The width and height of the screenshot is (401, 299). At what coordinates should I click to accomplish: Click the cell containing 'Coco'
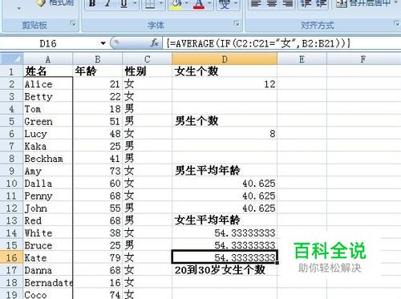(x=48, y=294)
